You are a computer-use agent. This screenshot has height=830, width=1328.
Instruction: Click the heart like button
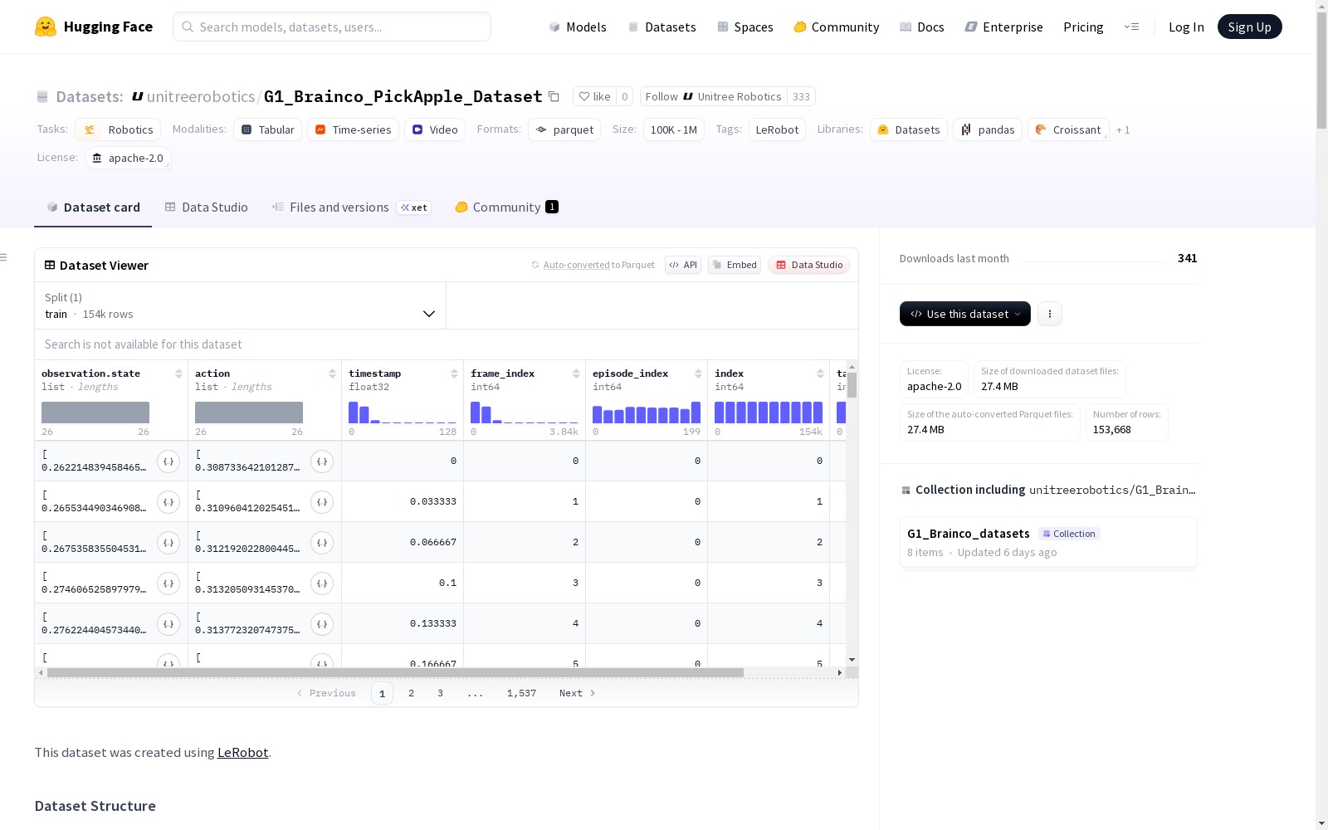click(x=594, y=96)
